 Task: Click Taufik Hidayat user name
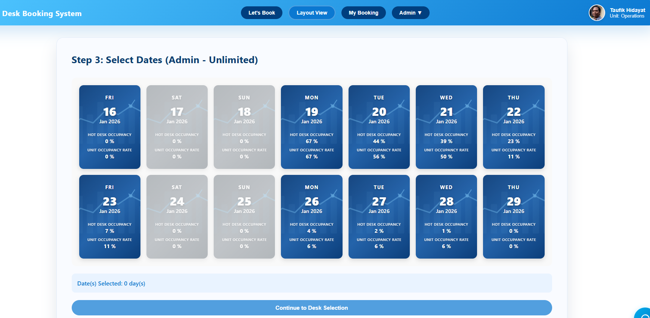pos(627,10)
